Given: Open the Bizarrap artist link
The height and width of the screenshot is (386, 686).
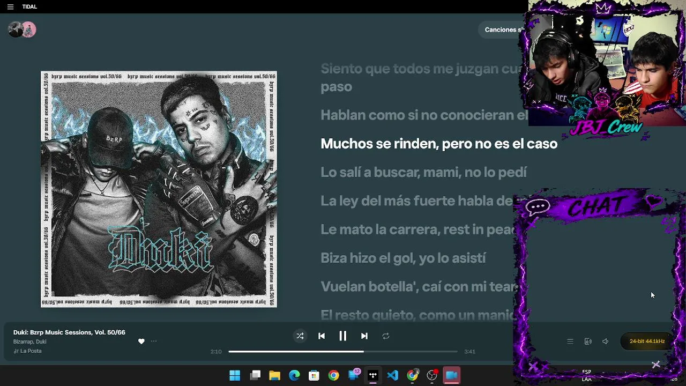Looking at the screenshot, I should pyautogui.click(x=23, y=342).
